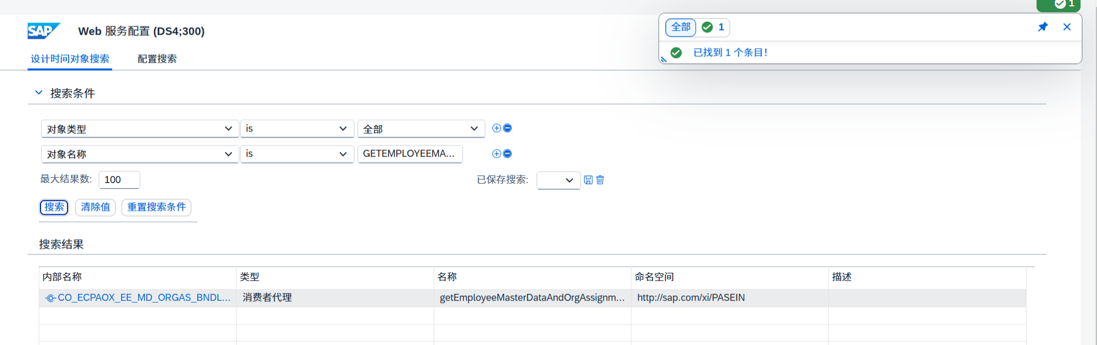Close the message popup
Image resolution: width=1097 pixels, height=345 pixels.
click(x=1067, y=27)
